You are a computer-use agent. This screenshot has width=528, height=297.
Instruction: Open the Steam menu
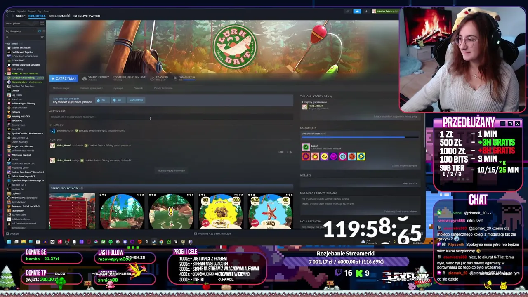(x=12, y=11)
